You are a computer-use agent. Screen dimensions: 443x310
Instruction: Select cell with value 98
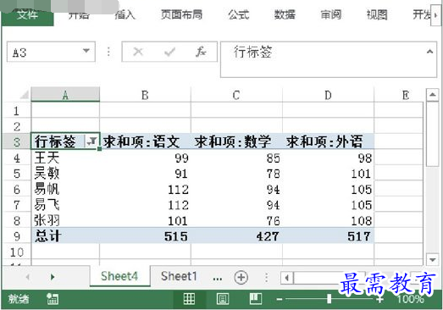pos(328,158)
